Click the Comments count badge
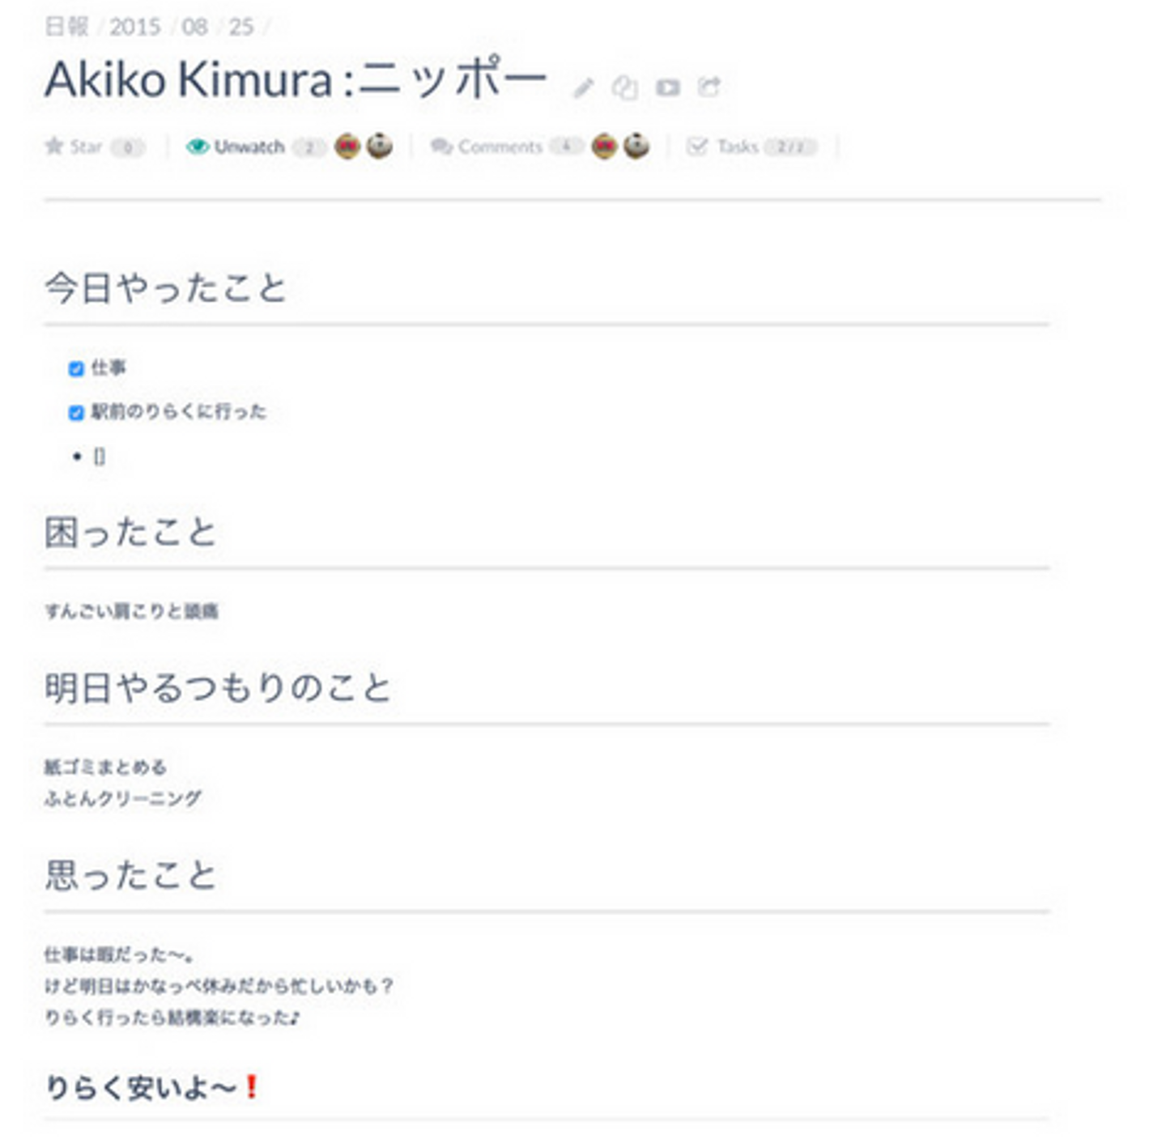 [x=566, y=147]
